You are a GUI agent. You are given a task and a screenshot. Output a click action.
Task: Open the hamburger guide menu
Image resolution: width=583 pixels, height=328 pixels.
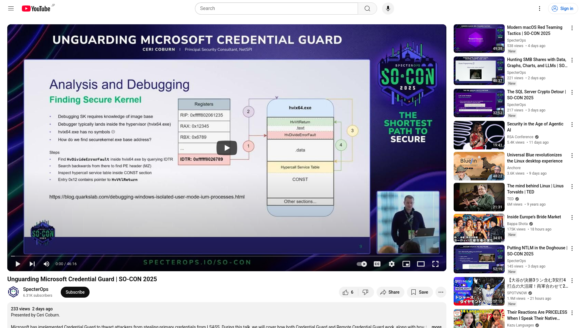(11, 9)
